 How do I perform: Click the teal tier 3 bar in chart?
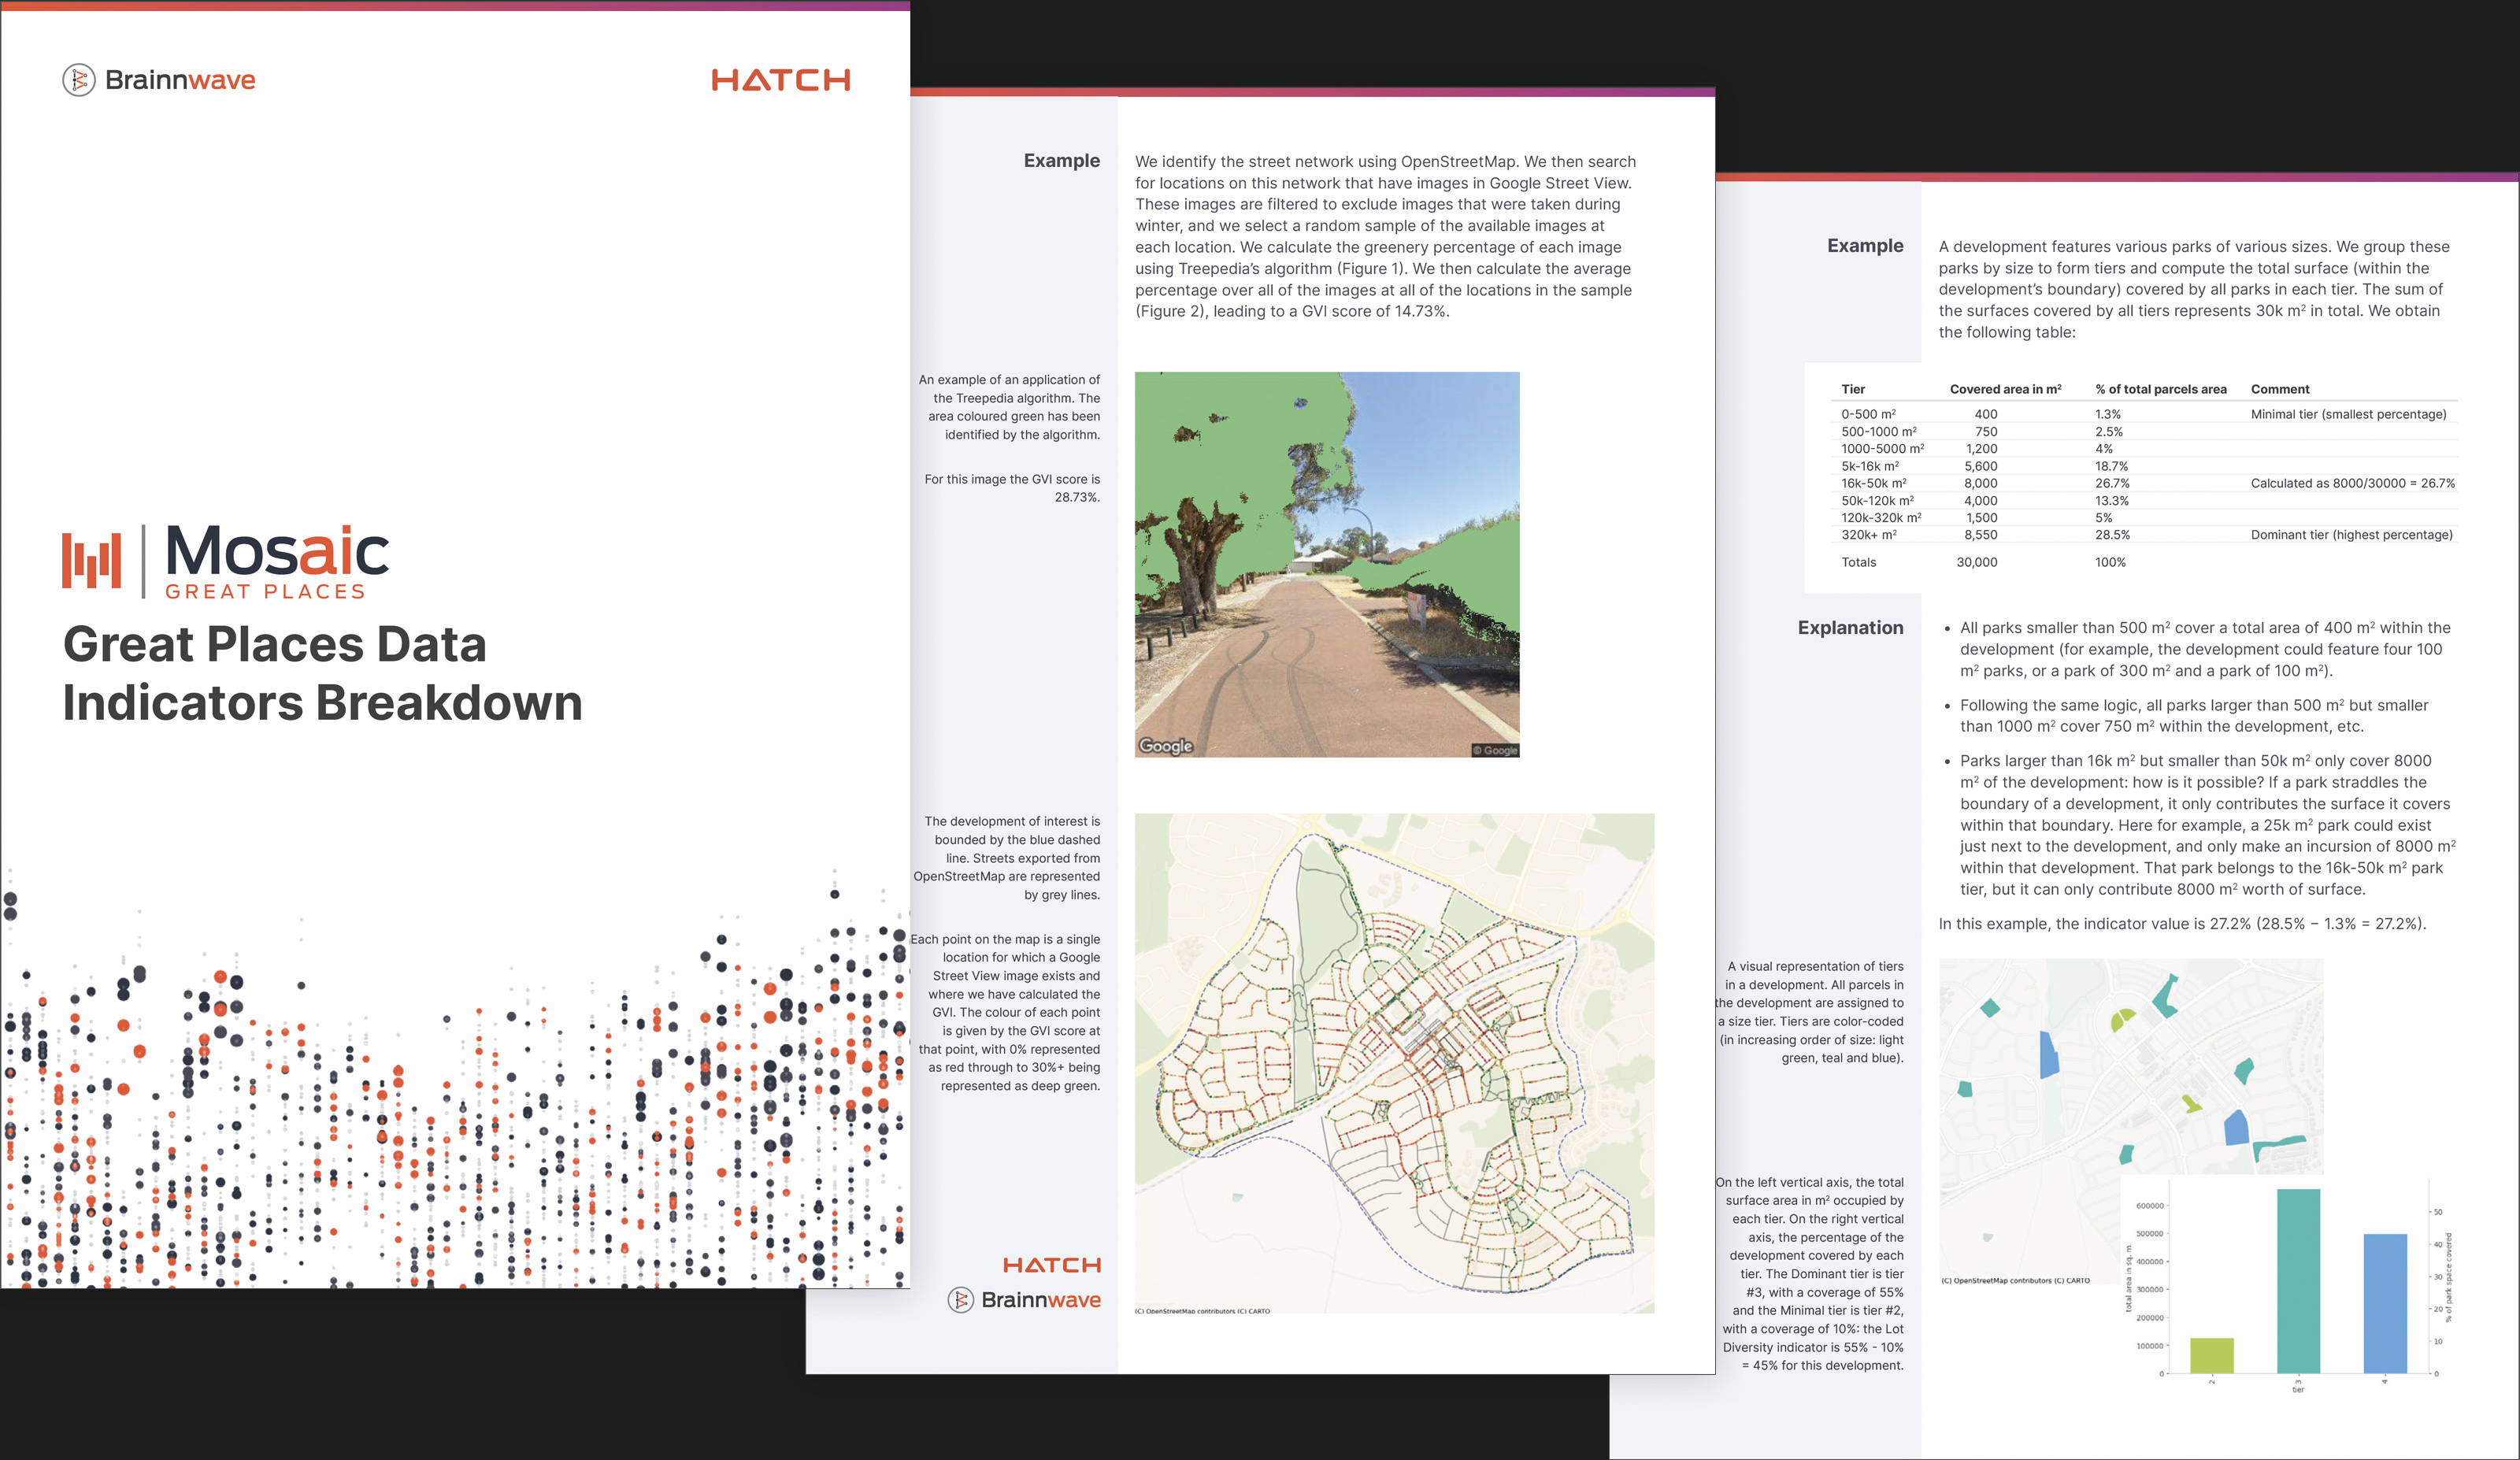pos(2298,1281)
